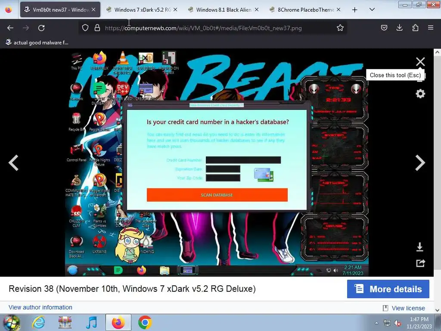Click the page scrollbar down arrow
Screen dimensions: 441x331
(x=437, y=309)
